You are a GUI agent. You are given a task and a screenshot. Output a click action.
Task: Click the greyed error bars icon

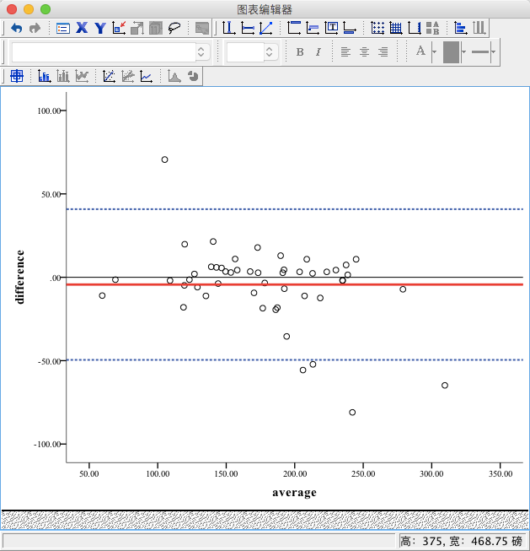[x=63, y=76]
